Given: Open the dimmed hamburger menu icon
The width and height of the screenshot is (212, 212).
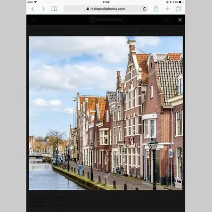Looking at the screenshot, I should [33, 20].
